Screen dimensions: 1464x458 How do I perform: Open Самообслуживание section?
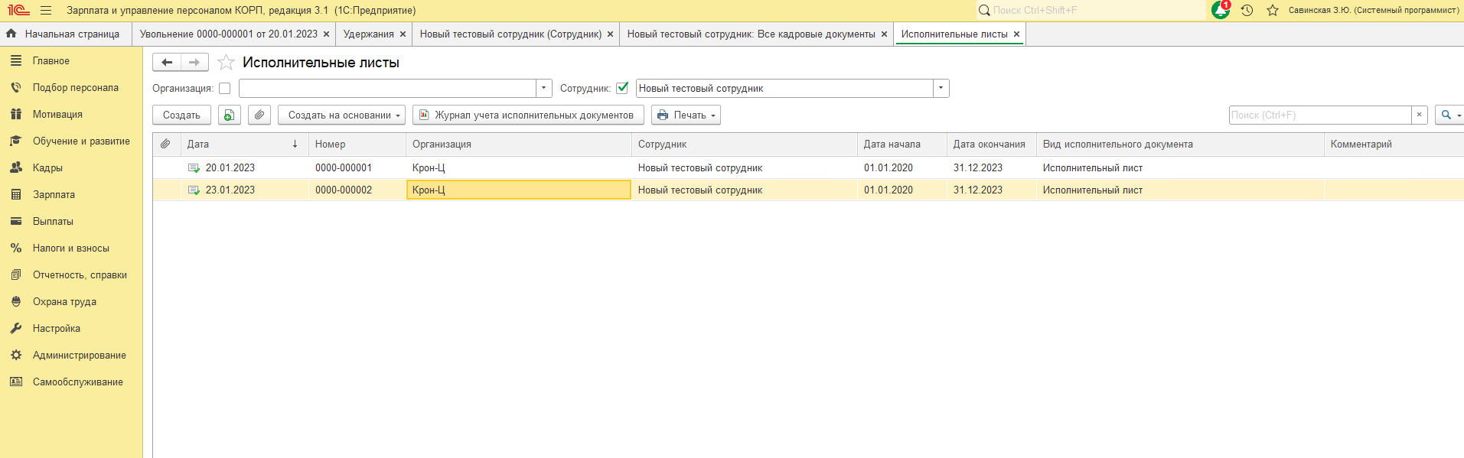[x=77, y=382]
